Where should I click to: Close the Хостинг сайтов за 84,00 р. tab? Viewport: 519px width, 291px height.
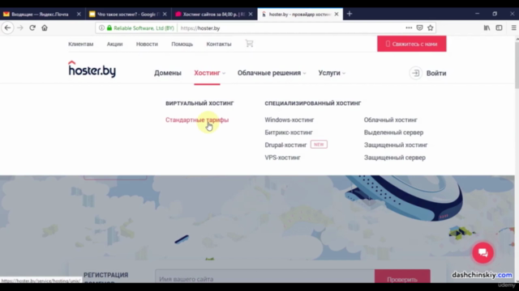click(251, 15)
